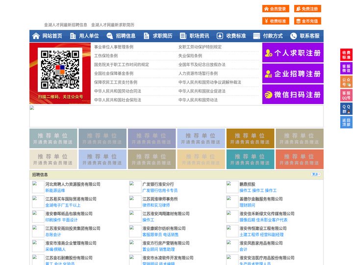Open the 女职工劳动保护特别规定 link

(x=200, y=47)
